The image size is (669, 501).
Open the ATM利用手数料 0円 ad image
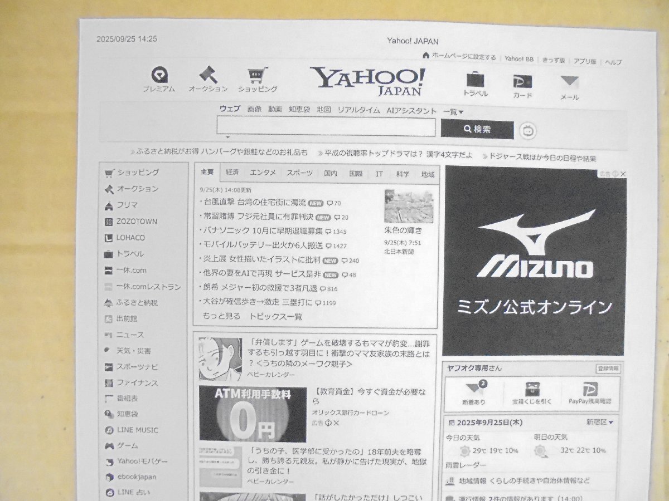253,414
